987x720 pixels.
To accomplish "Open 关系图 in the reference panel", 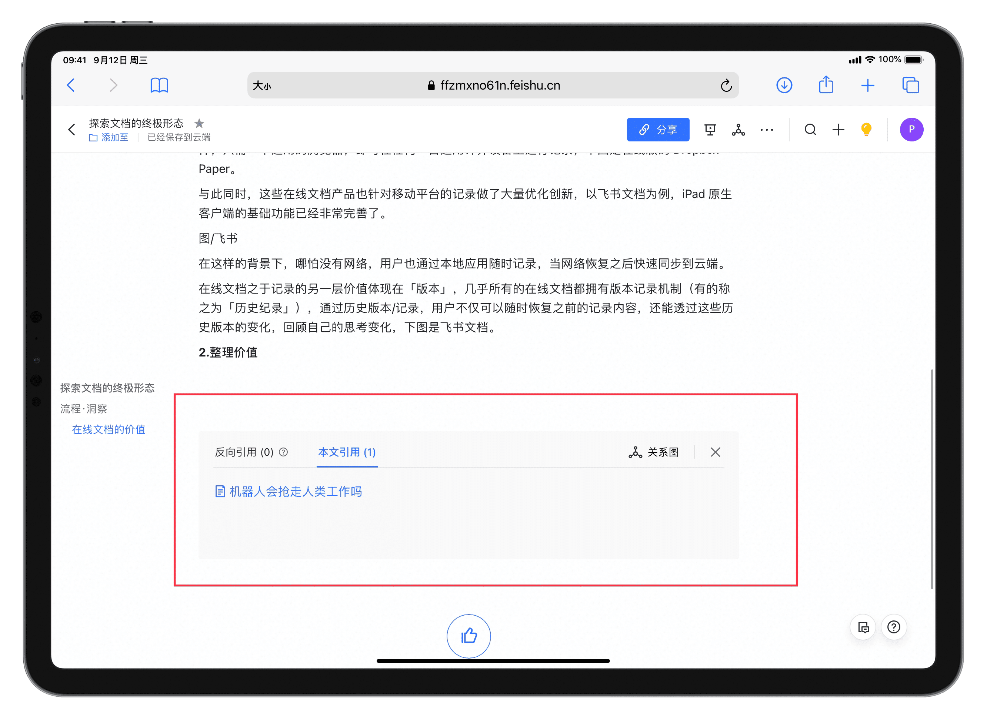I will coord(654,452).
